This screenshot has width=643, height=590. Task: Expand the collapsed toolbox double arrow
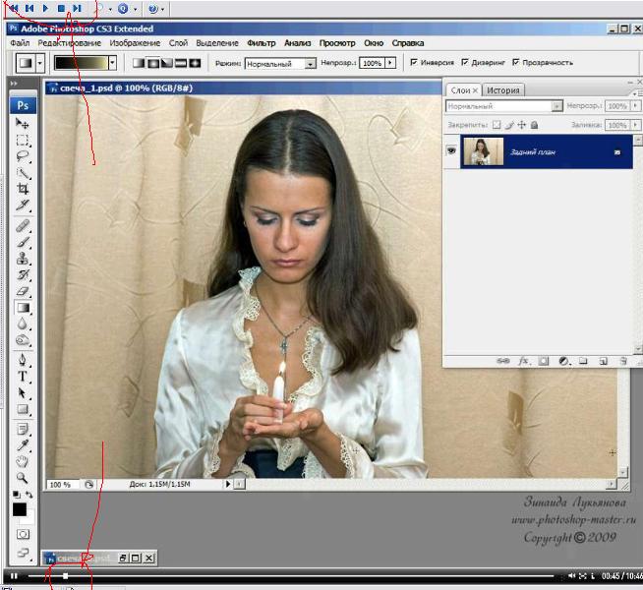(x=14, y=84)
